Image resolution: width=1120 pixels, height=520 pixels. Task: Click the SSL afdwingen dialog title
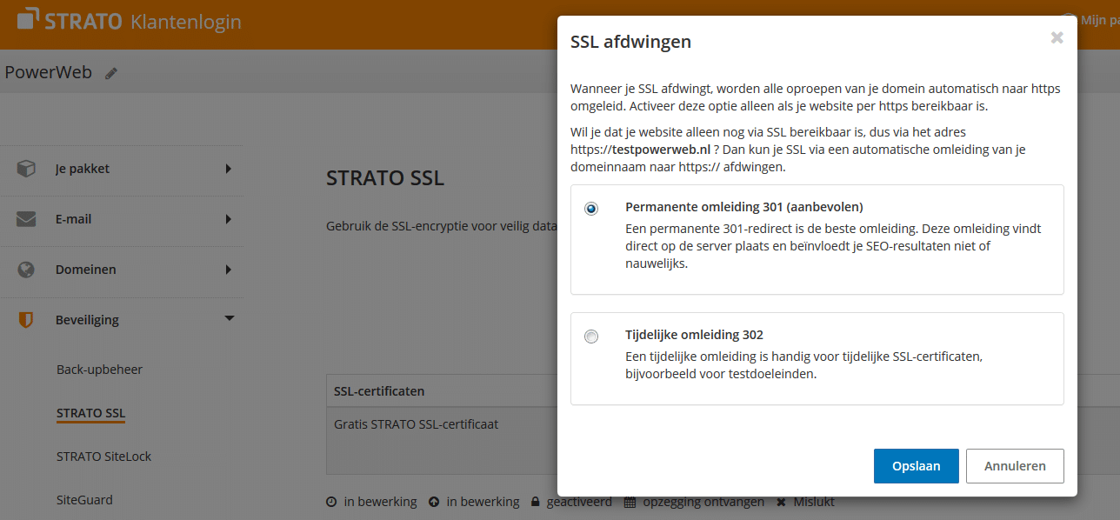[x=630, y=42]
